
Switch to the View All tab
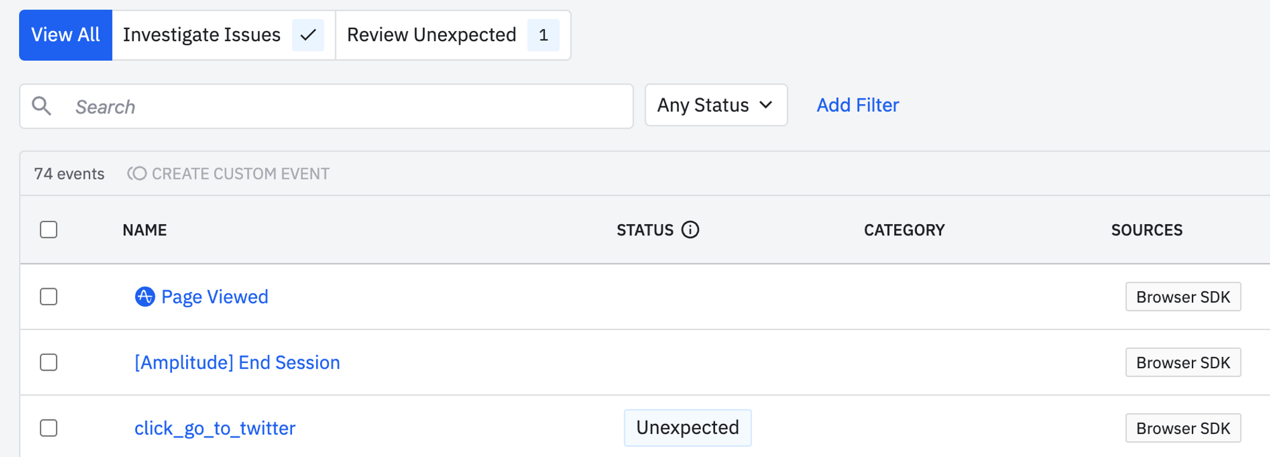pos(65,35)
